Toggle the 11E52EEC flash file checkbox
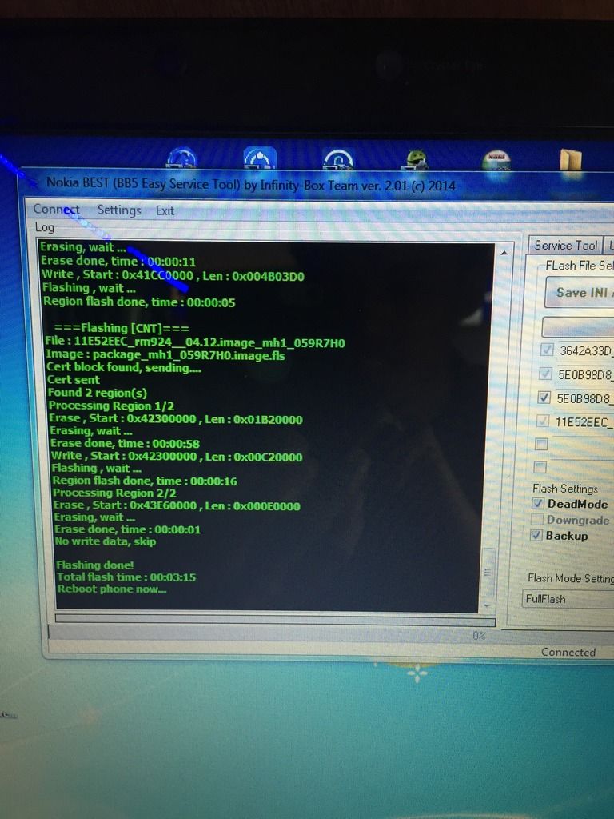614x819 pixels. 544,421
